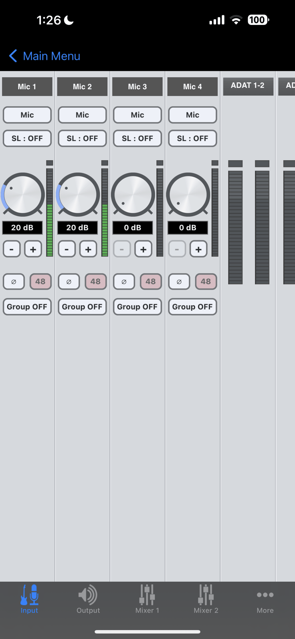Toggle 48V phantom power on Mic 1
This screenshot has width=295, height=639.
tap(40, 282)
